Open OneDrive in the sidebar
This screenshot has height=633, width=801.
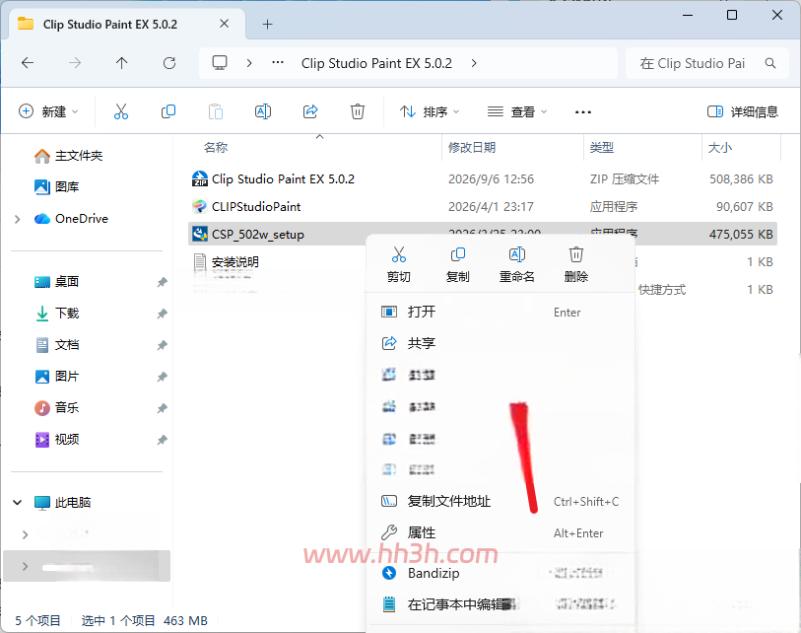[71, 218]
